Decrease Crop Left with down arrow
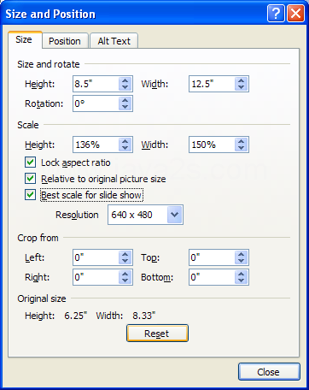This screenshot has height=390, width=309. pyautogui.click(x=125, y=261)
